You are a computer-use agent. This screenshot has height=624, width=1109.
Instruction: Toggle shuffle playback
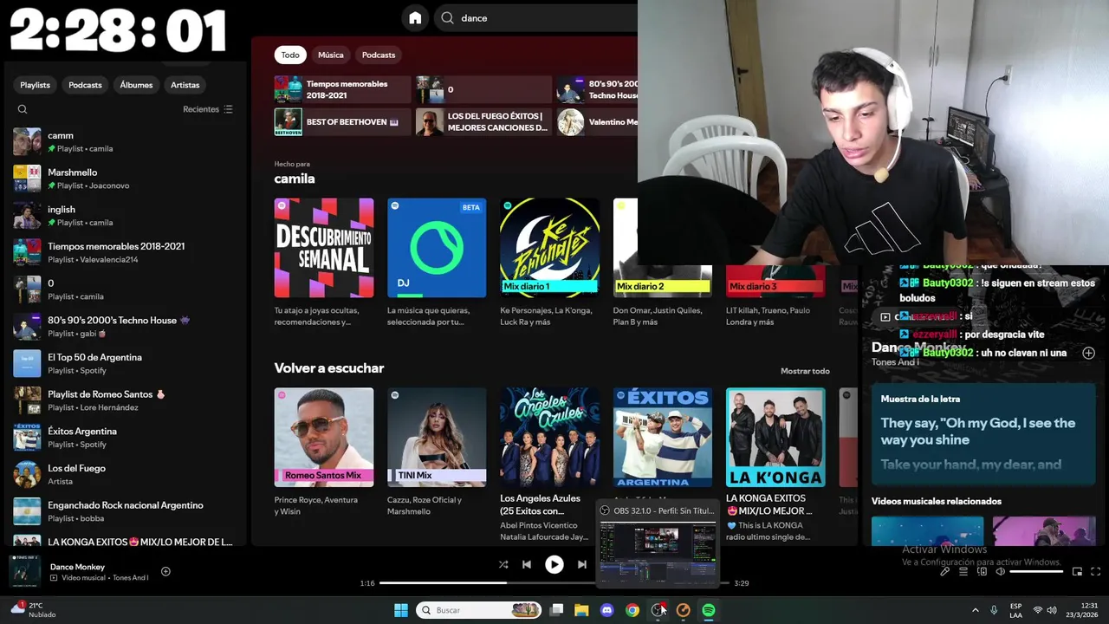(503, 564)
